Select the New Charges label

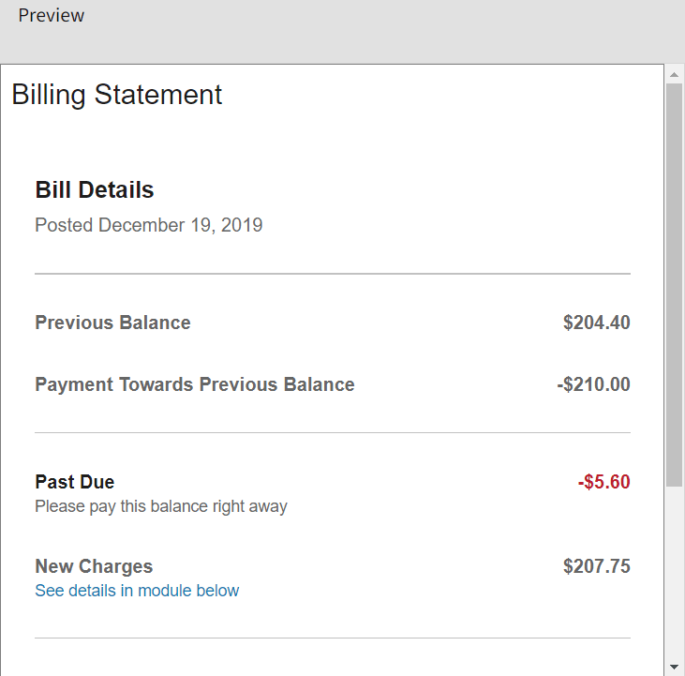[x=94, y=566]
